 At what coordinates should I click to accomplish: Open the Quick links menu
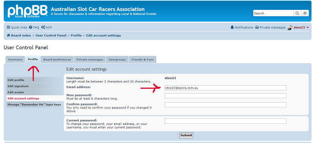(17, 27)
